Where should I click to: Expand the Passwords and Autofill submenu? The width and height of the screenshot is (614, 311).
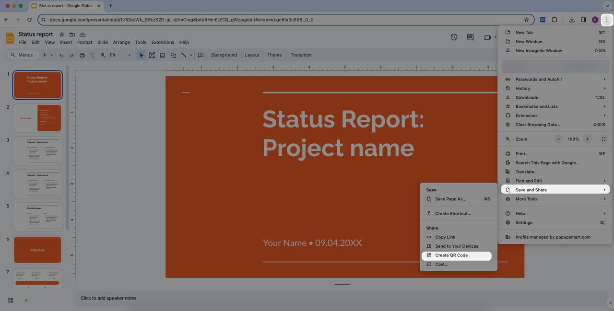click(556, 80)
